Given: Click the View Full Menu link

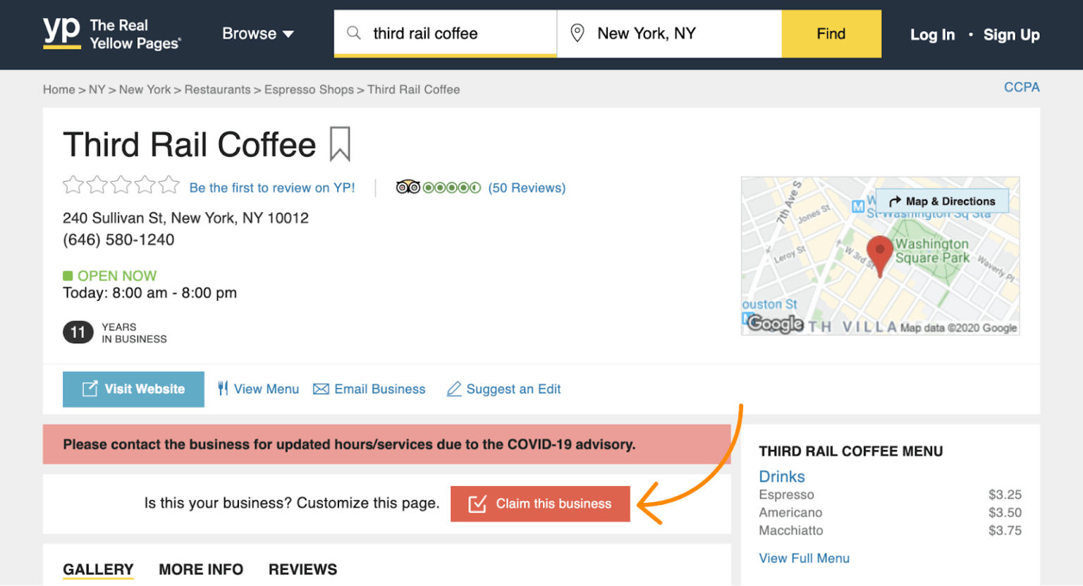Looking at the screenshot, I should coord(804,558).
